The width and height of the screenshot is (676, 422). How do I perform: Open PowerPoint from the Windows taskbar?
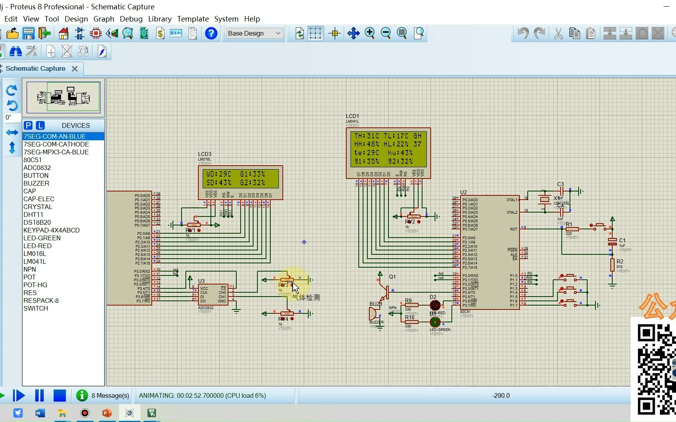coord(107,413)
